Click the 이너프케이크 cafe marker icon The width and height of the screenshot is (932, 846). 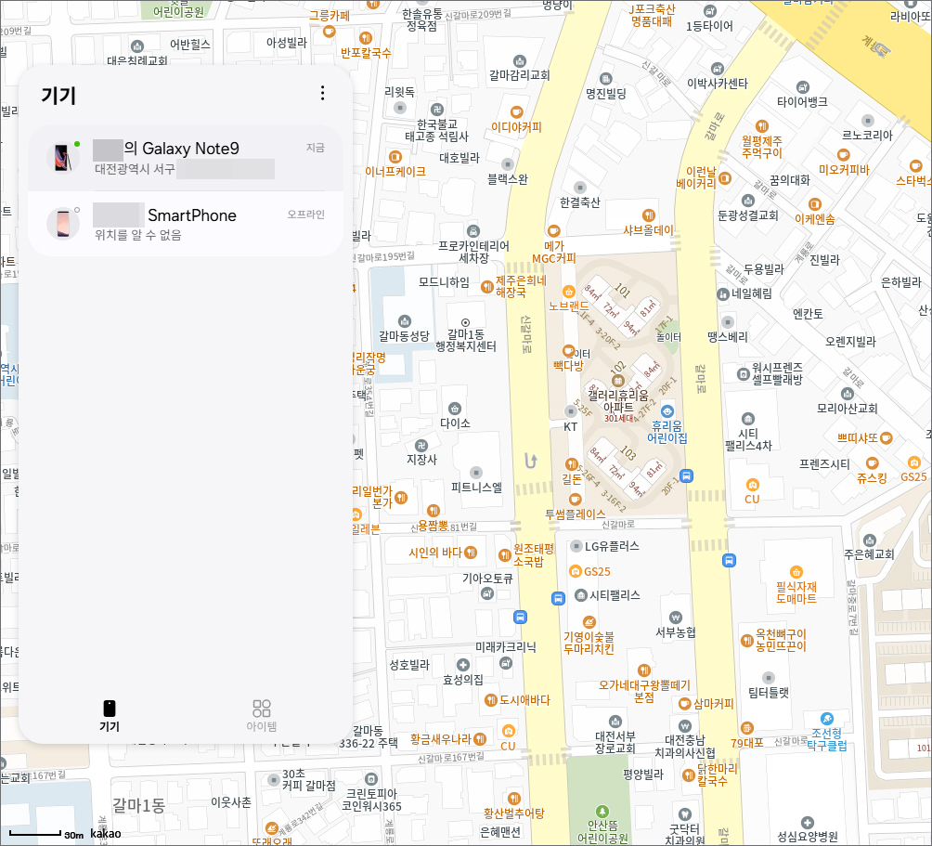click(395, 157)
